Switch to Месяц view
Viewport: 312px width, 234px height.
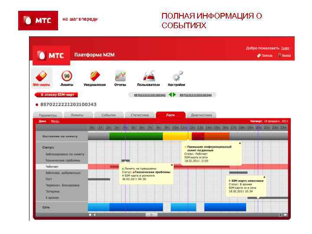55,121
